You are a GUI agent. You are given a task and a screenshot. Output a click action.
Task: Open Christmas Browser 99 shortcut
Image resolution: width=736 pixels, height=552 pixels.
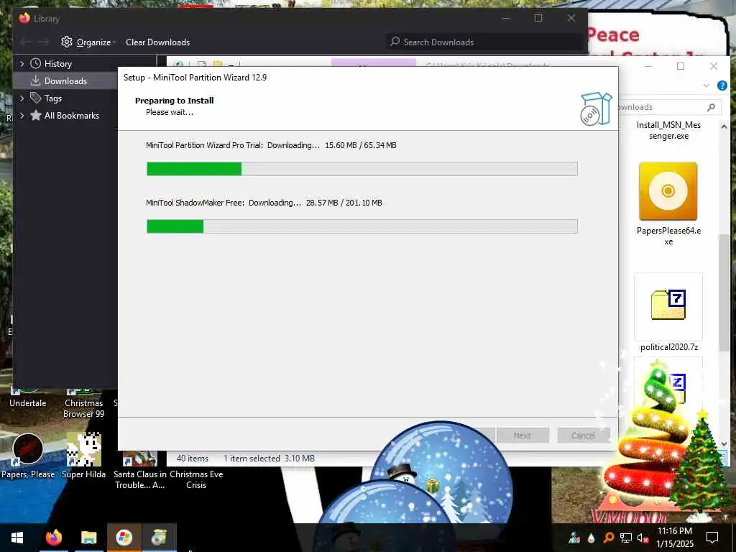tap(83, 402)
